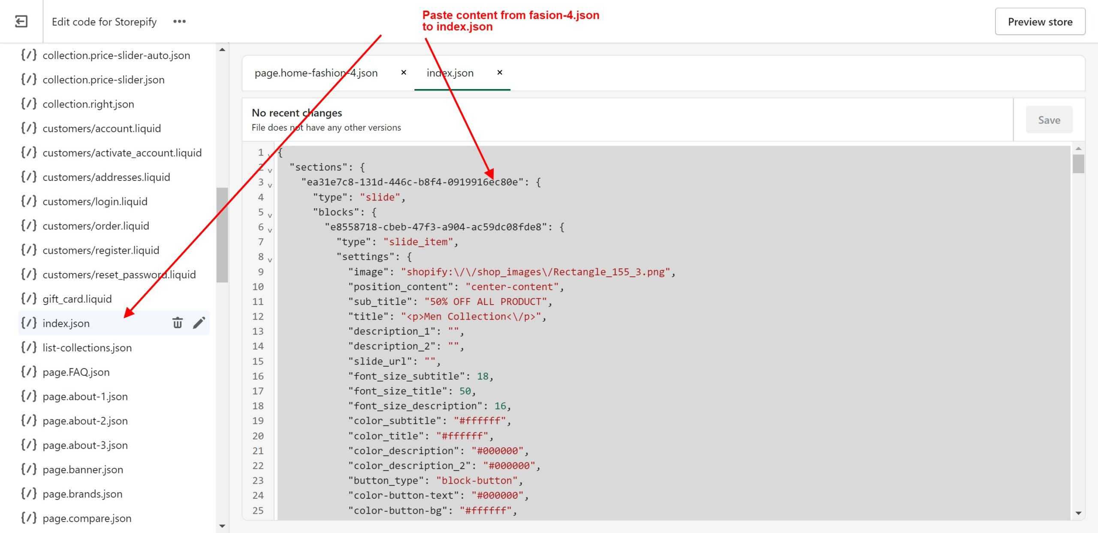Click code editor scrollbar up arrow
Image resolution: width=1098 pixels, height=533 pixels.
coord(1078,148)
